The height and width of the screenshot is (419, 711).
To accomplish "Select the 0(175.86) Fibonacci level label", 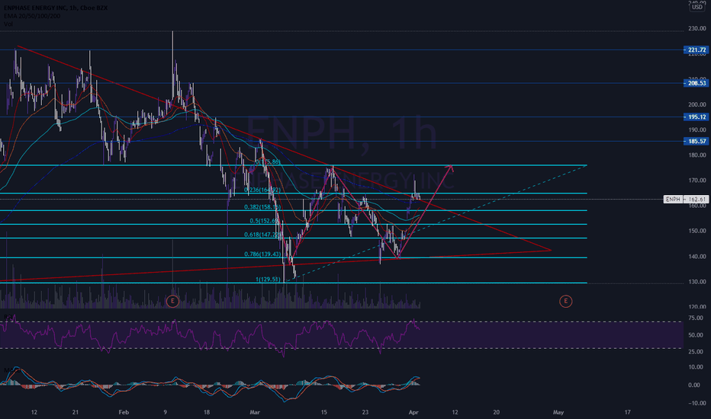I will click(x=268, y=162).
